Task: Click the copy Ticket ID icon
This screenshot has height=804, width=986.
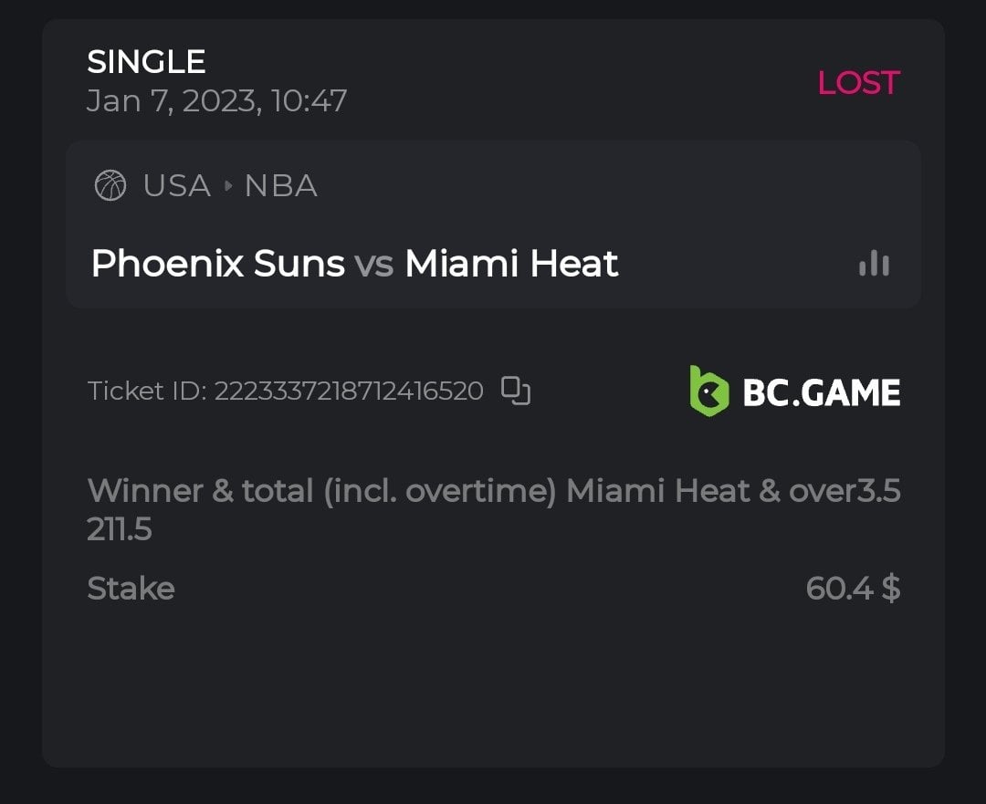Action: click(516, 391)
